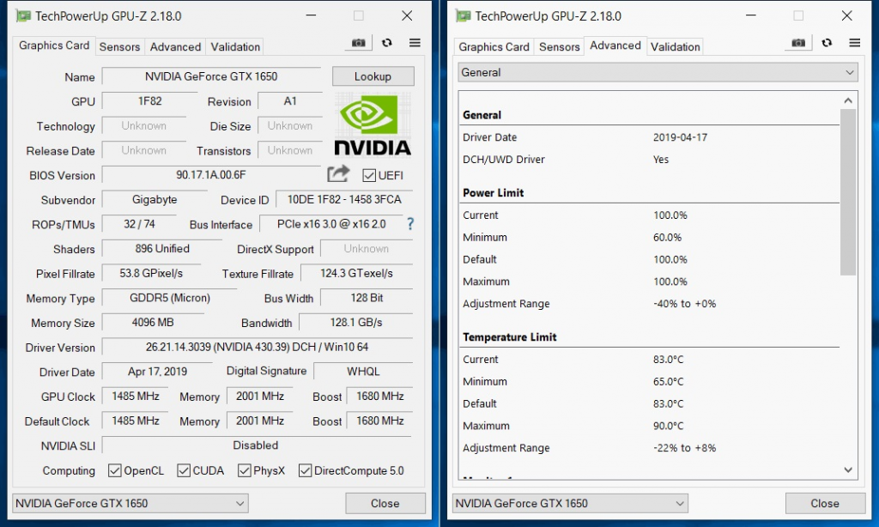Click Bus Interface question mark help icon
This screenshot has height=527, width=879.
410,224
